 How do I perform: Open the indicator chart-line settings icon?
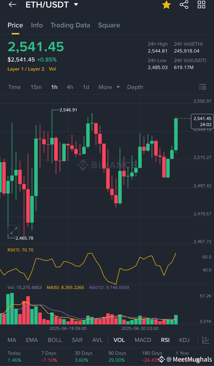pyautogui.click(x=206, y=340)
